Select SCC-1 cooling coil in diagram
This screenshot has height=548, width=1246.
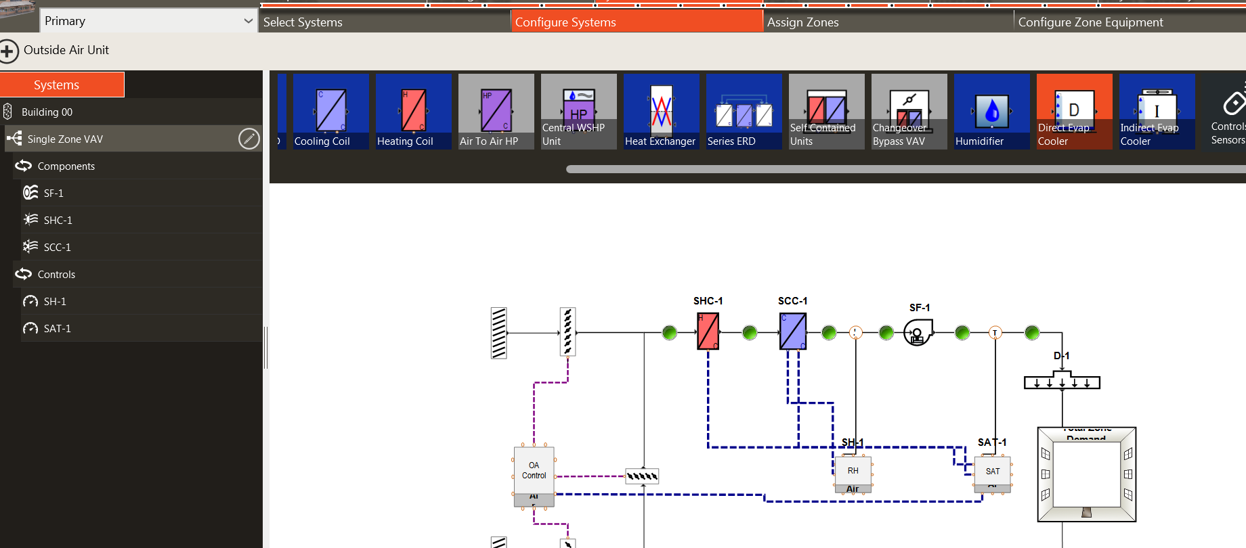pos(793,332)
